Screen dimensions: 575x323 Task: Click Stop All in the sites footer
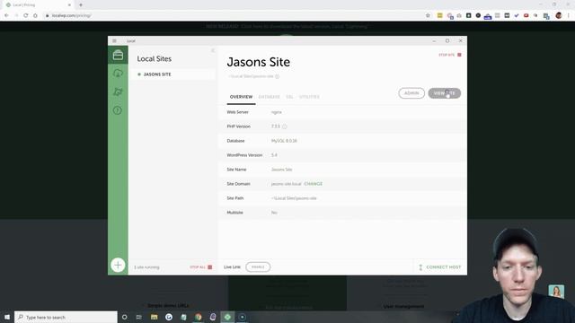[201, 267]
